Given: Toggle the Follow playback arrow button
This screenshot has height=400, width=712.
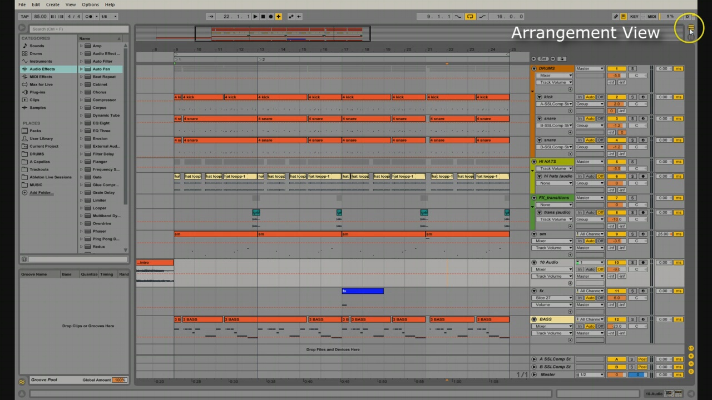Looking at the screenshot, I should (x=211, y=17).
